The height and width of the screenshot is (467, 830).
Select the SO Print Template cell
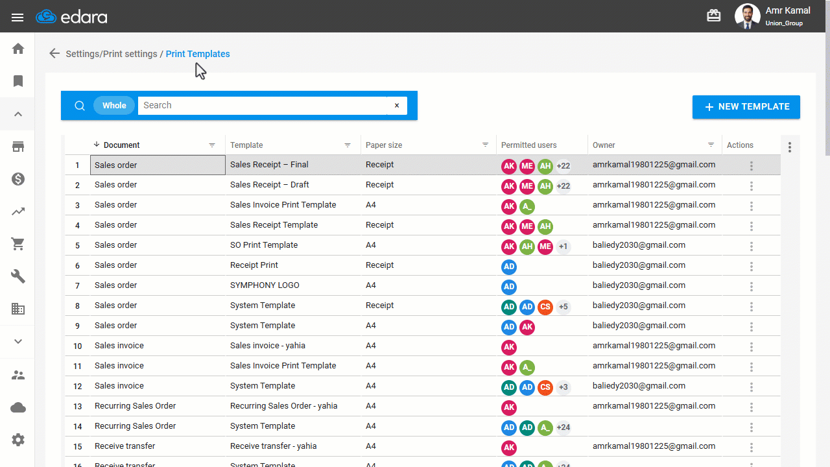click(x=293, y=245)
